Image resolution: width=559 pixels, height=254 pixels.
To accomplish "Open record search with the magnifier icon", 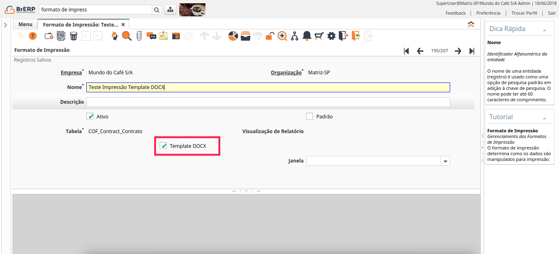I will coord(126,36).
